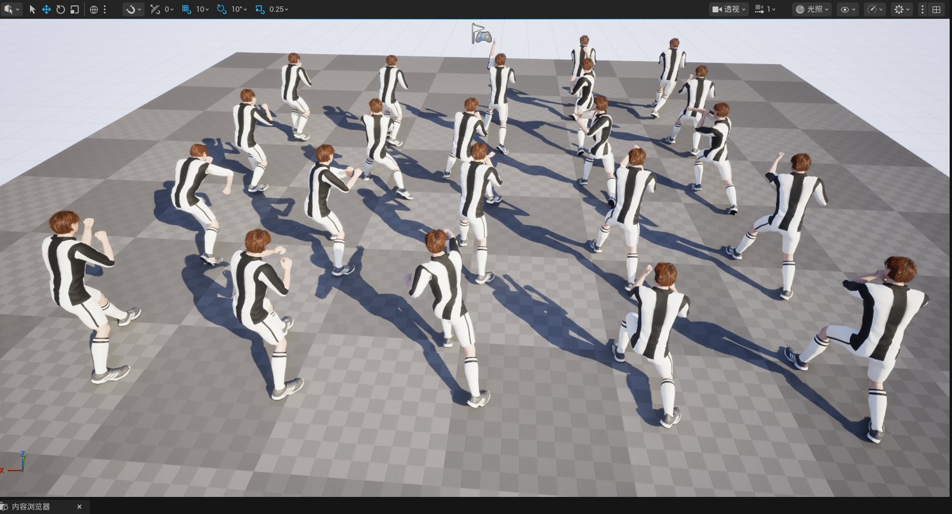Switch viewport to four-pane layout
Viewport: 952px width, 514px height.
936,10
